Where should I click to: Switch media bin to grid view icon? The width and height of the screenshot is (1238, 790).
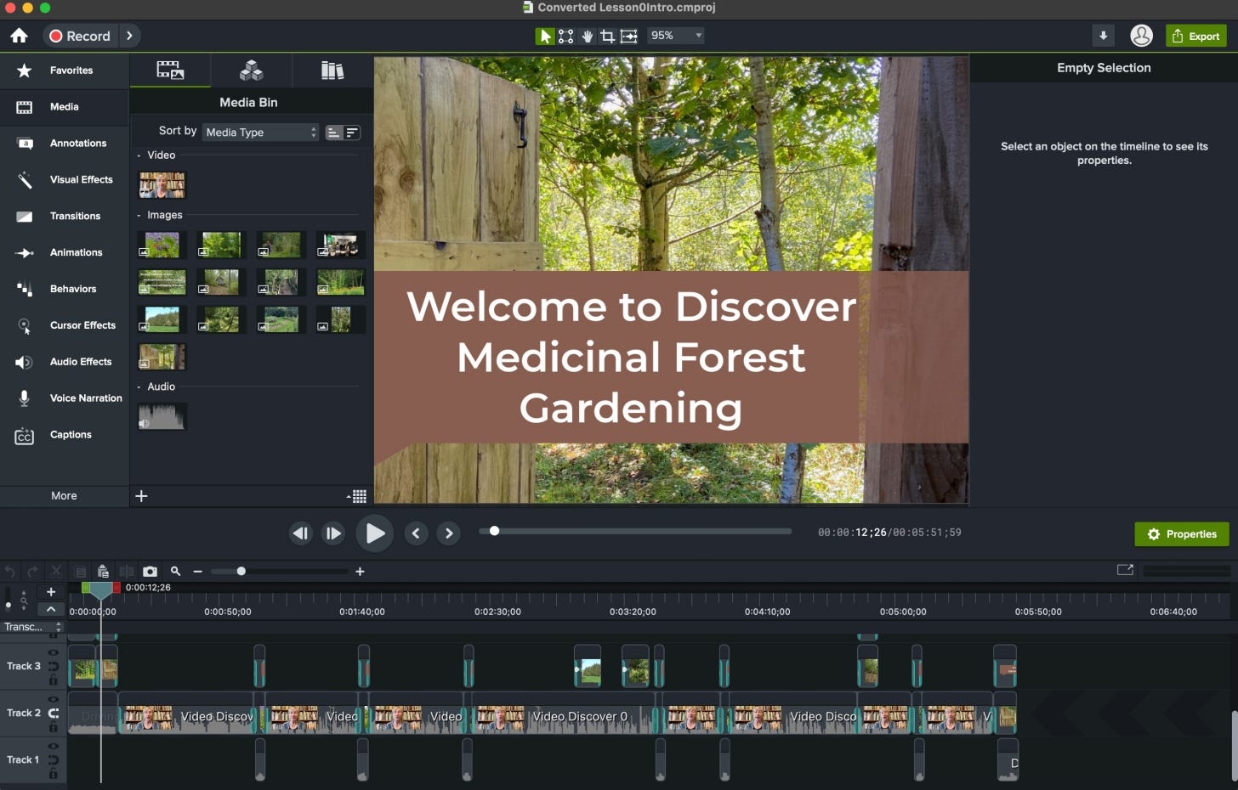(x=357, y=496)
